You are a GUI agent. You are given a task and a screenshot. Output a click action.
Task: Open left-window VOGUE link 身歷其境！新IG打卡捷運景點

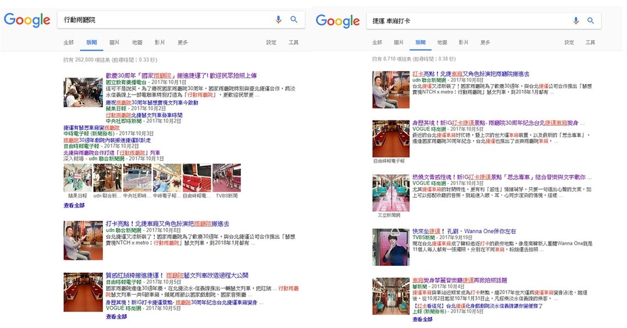tap(182, 303)
